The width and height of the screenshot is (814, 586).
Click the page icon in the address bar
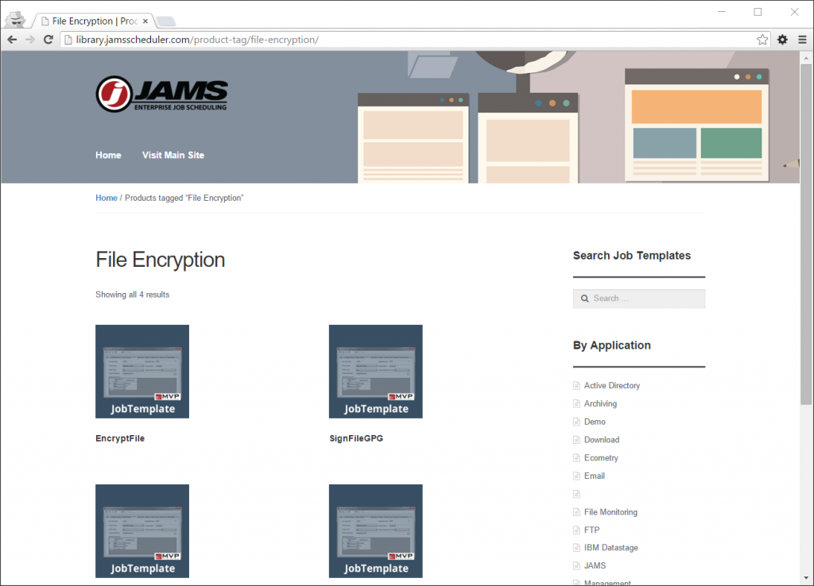pos(68,38)
